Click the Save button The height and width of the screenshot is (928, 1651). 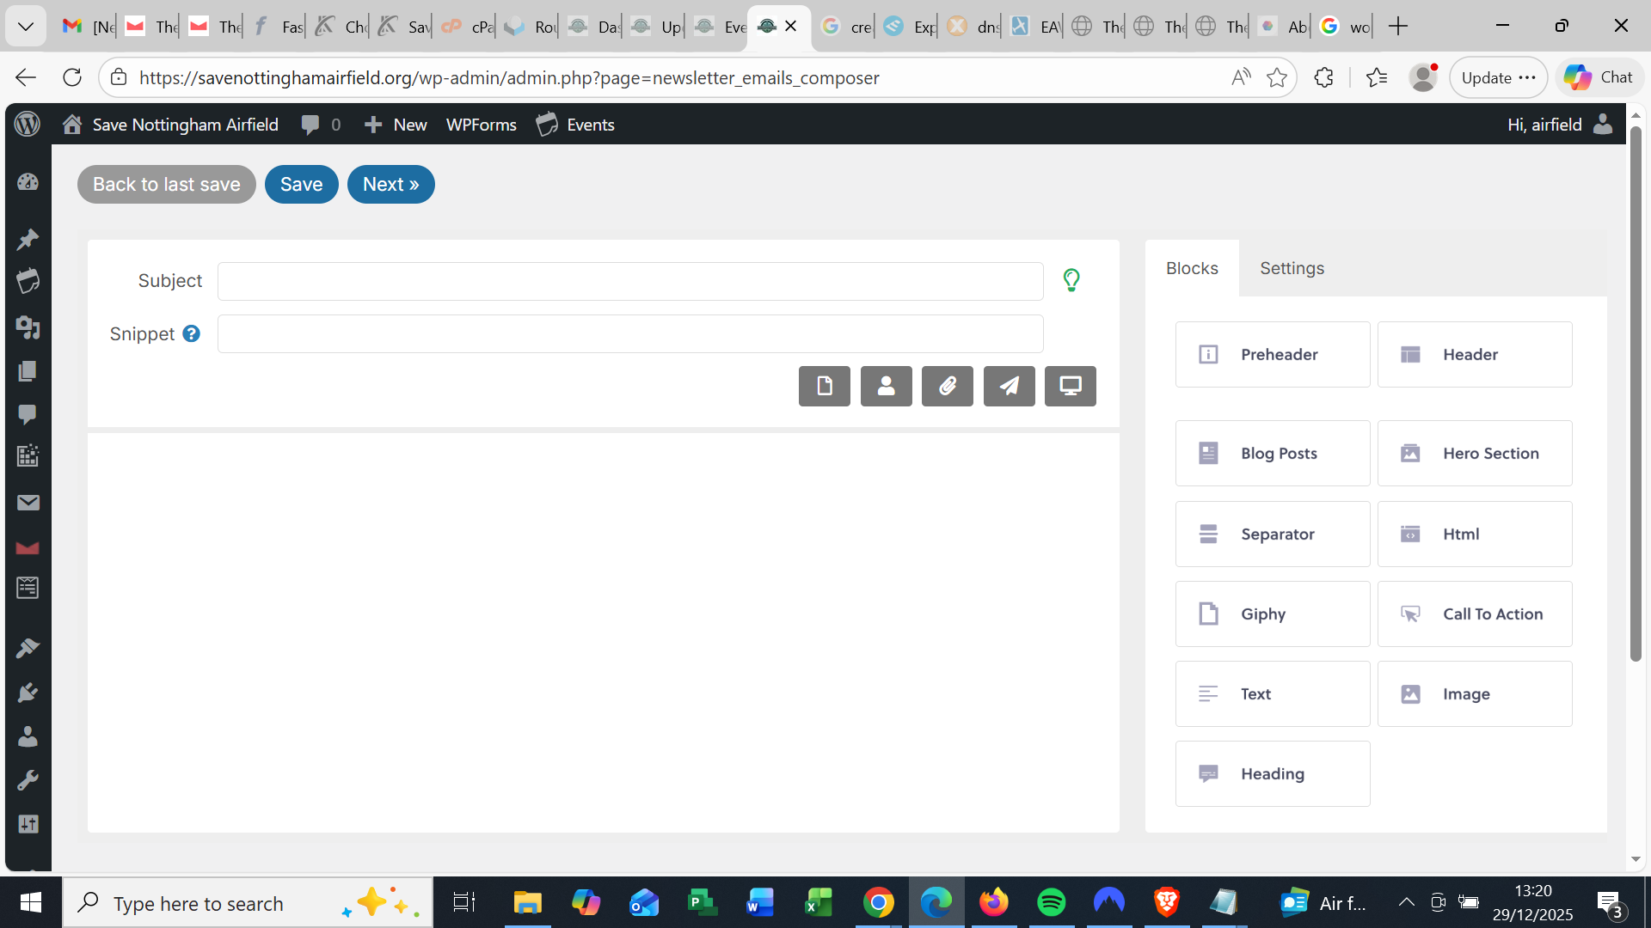coord(301,184)
